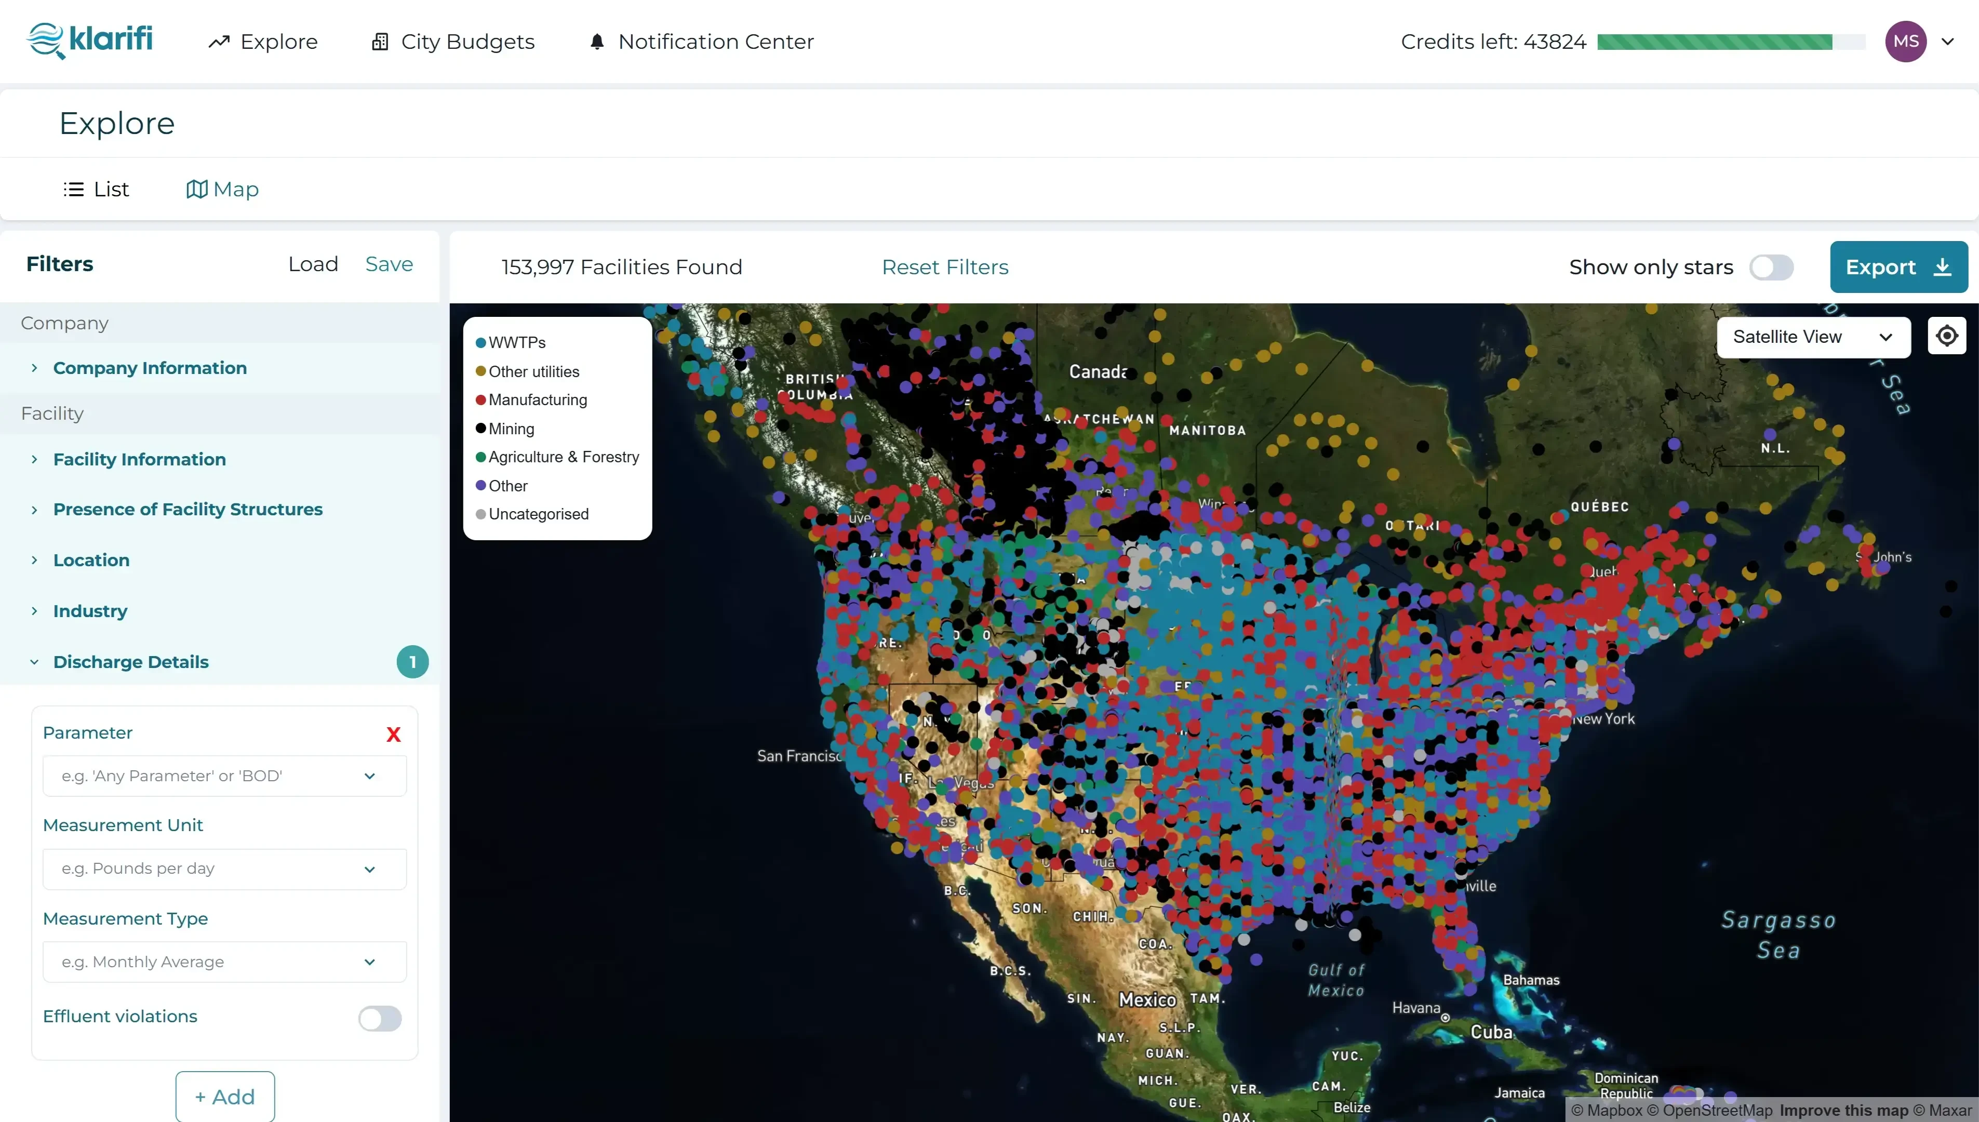Click the Explore trend arrow icon
The image size is (1979, 1122).
coord(219,42)
